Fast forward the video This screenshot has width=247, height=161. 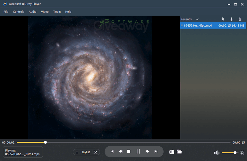point(147,151)
